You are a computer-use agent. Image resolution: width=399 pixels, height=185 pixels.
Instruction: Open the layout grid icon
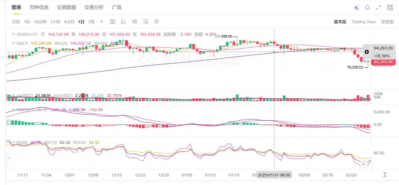tap(390, 7)
